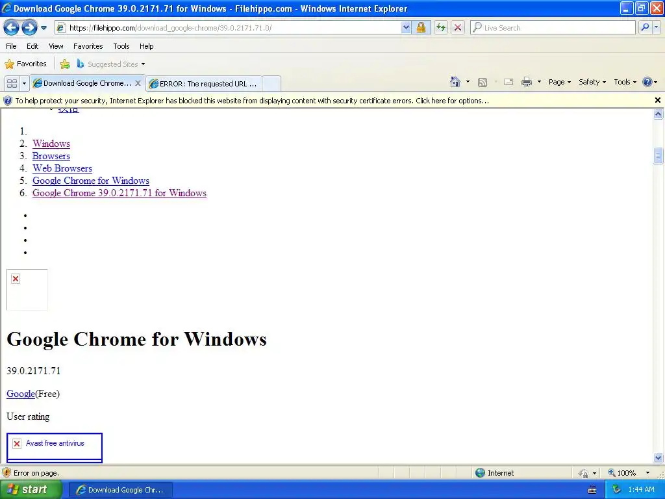
Task: Open the Edit menu
Action: pyautogui.click(x=32, y=46)
